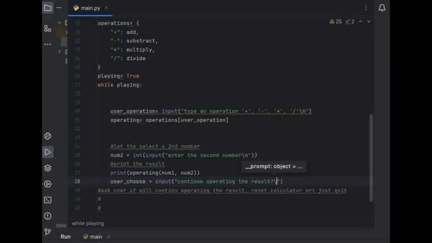Click 'while playing' breadcrumb

click(88, 223)
